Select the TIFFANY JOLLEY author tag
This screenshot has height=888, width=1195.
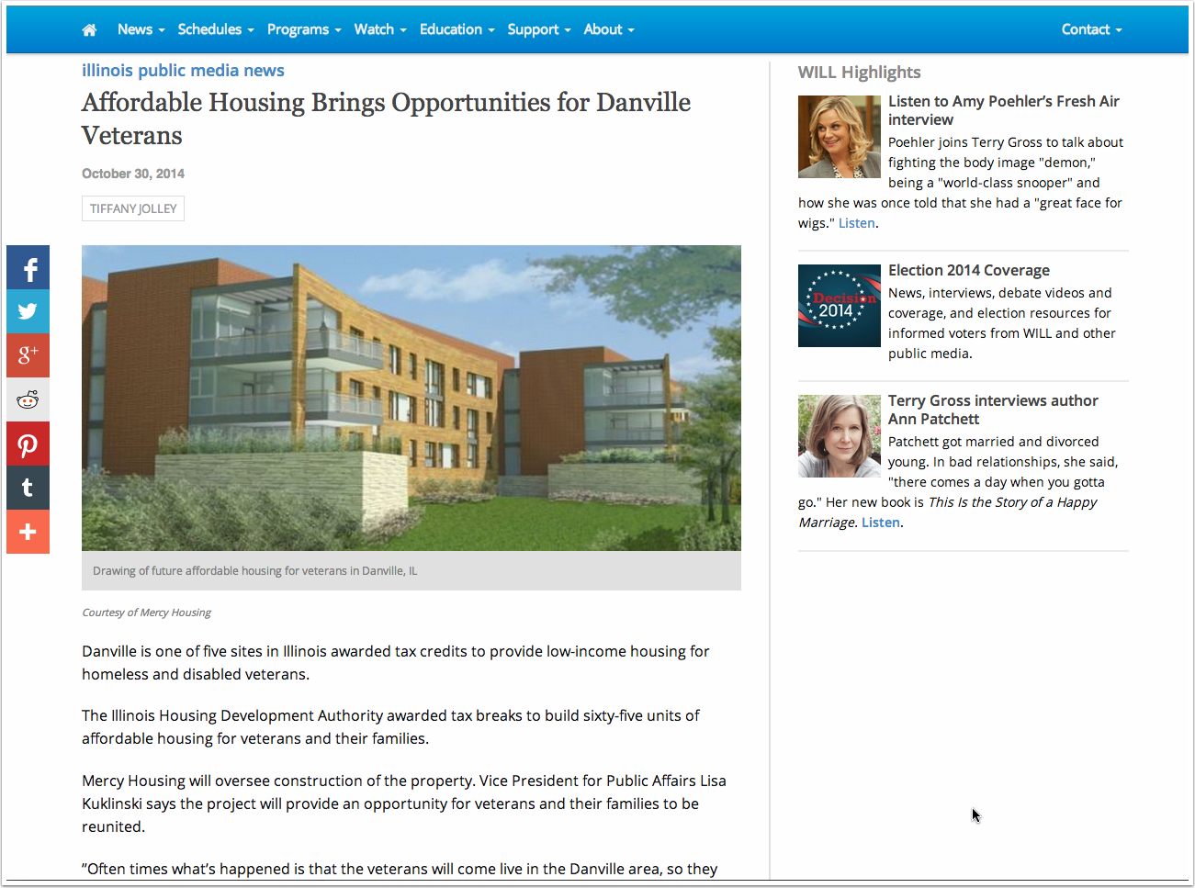click(133, 208)
